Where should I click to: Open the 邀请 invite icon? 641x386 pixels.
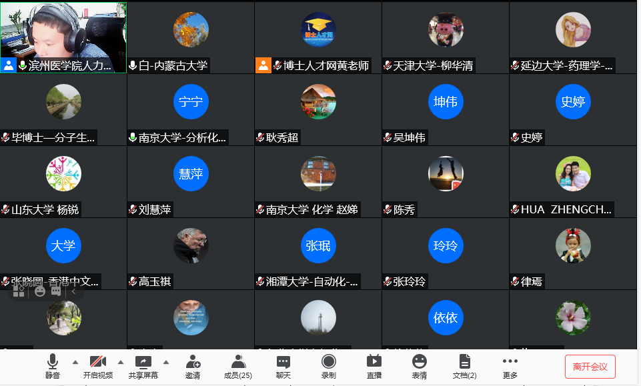click(193, 367)
